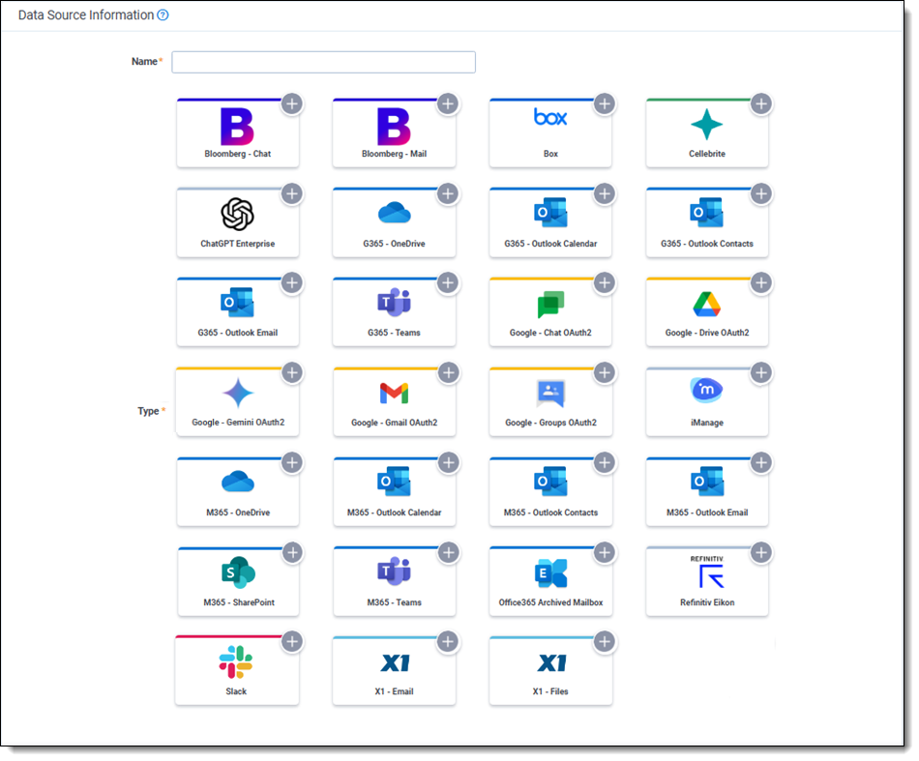Select the Slack logo
This screenshot has height=761, width=919.
[236, 662]
